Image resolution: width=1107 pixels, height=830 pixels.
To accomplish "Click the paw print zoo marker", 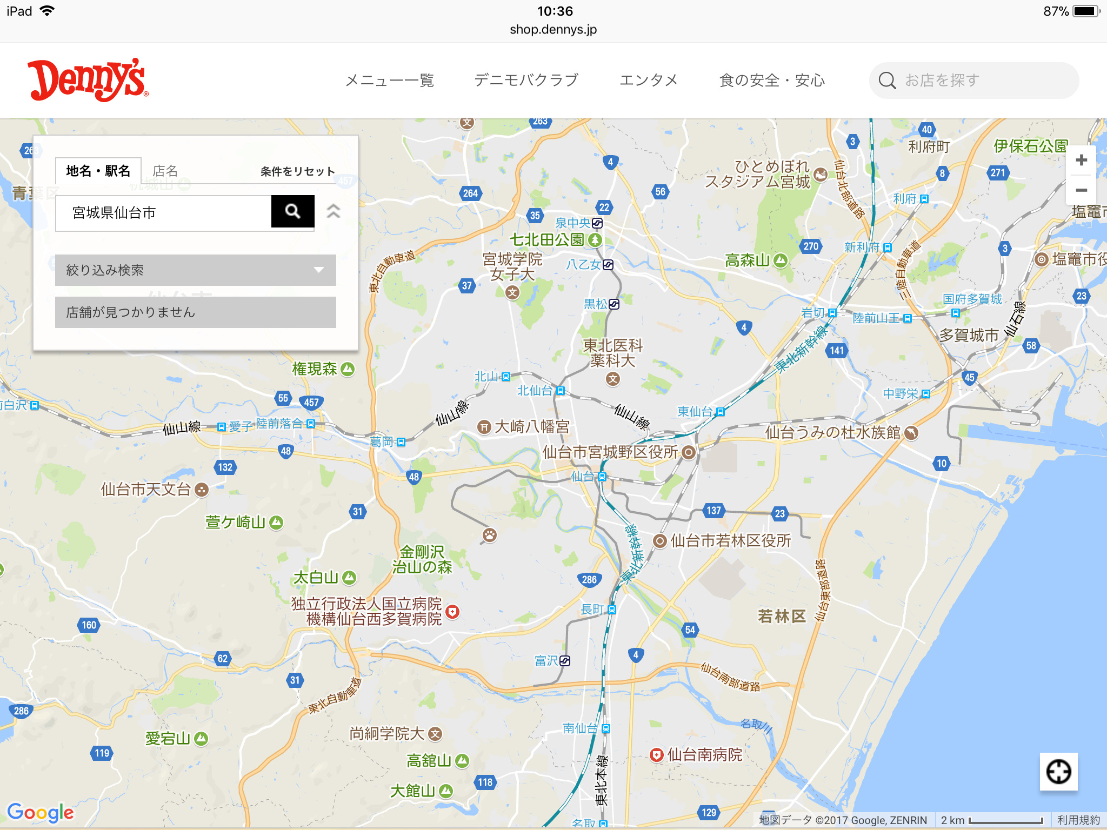I will click(490, 536).
